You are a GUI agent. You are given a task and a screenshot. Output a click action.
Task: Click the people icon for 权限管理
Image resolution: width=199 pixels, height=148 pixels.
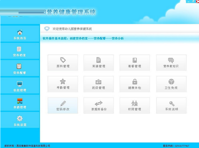(x=134, y=103)
